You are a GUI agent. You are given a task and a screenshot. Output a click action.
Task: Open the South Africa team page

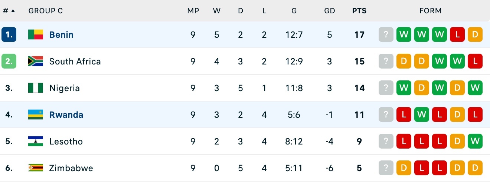(x=75, y=62)
